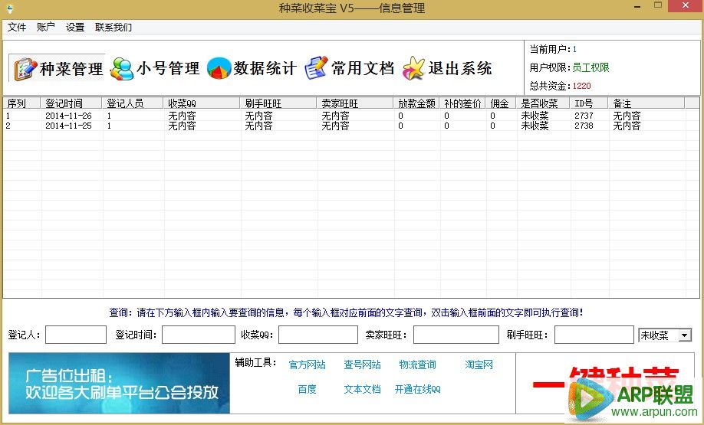Click the 登记时间 query label
The width and height of the screenshot is (704, 425).
[x=136, y=335]
